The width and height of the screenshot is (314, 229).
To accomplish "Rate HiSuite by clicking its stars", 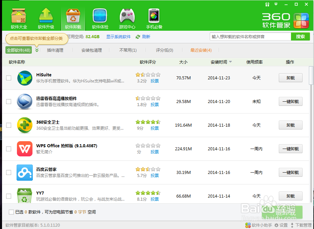I will [x=148, y=74].
